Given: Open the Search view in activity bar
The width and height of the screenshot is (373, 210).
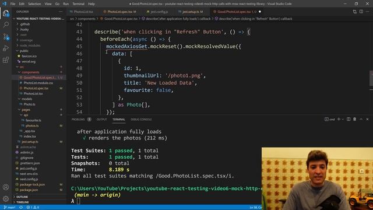Looking at the screenshot, I should [6, 24].
